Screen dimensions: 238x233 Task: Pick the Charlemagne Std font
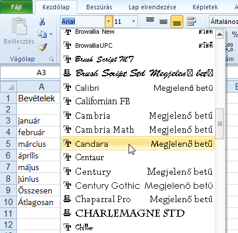click(x=138, y=213)
